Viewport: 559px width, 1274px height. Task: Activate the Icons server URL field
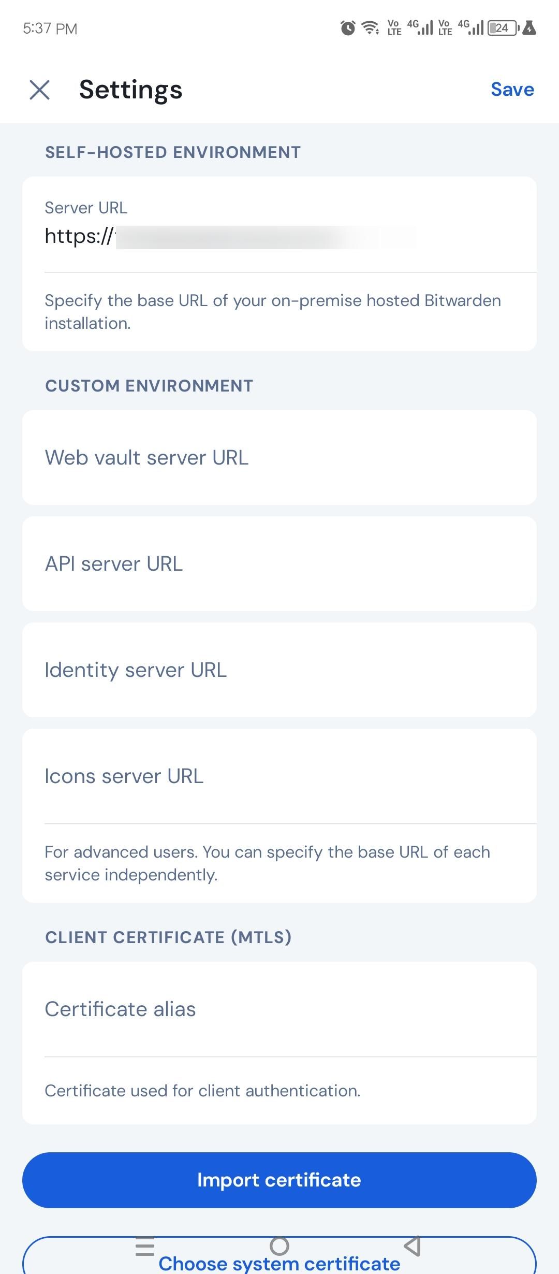(x=279, y=776)
